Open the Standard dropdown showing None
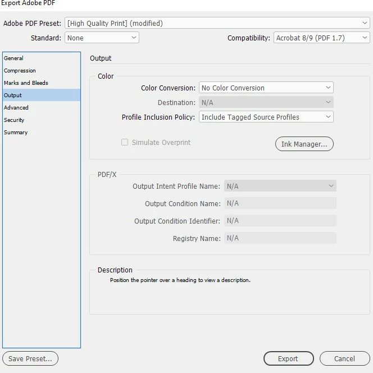This screenshot has height=373, width=373. pos(102,38)
